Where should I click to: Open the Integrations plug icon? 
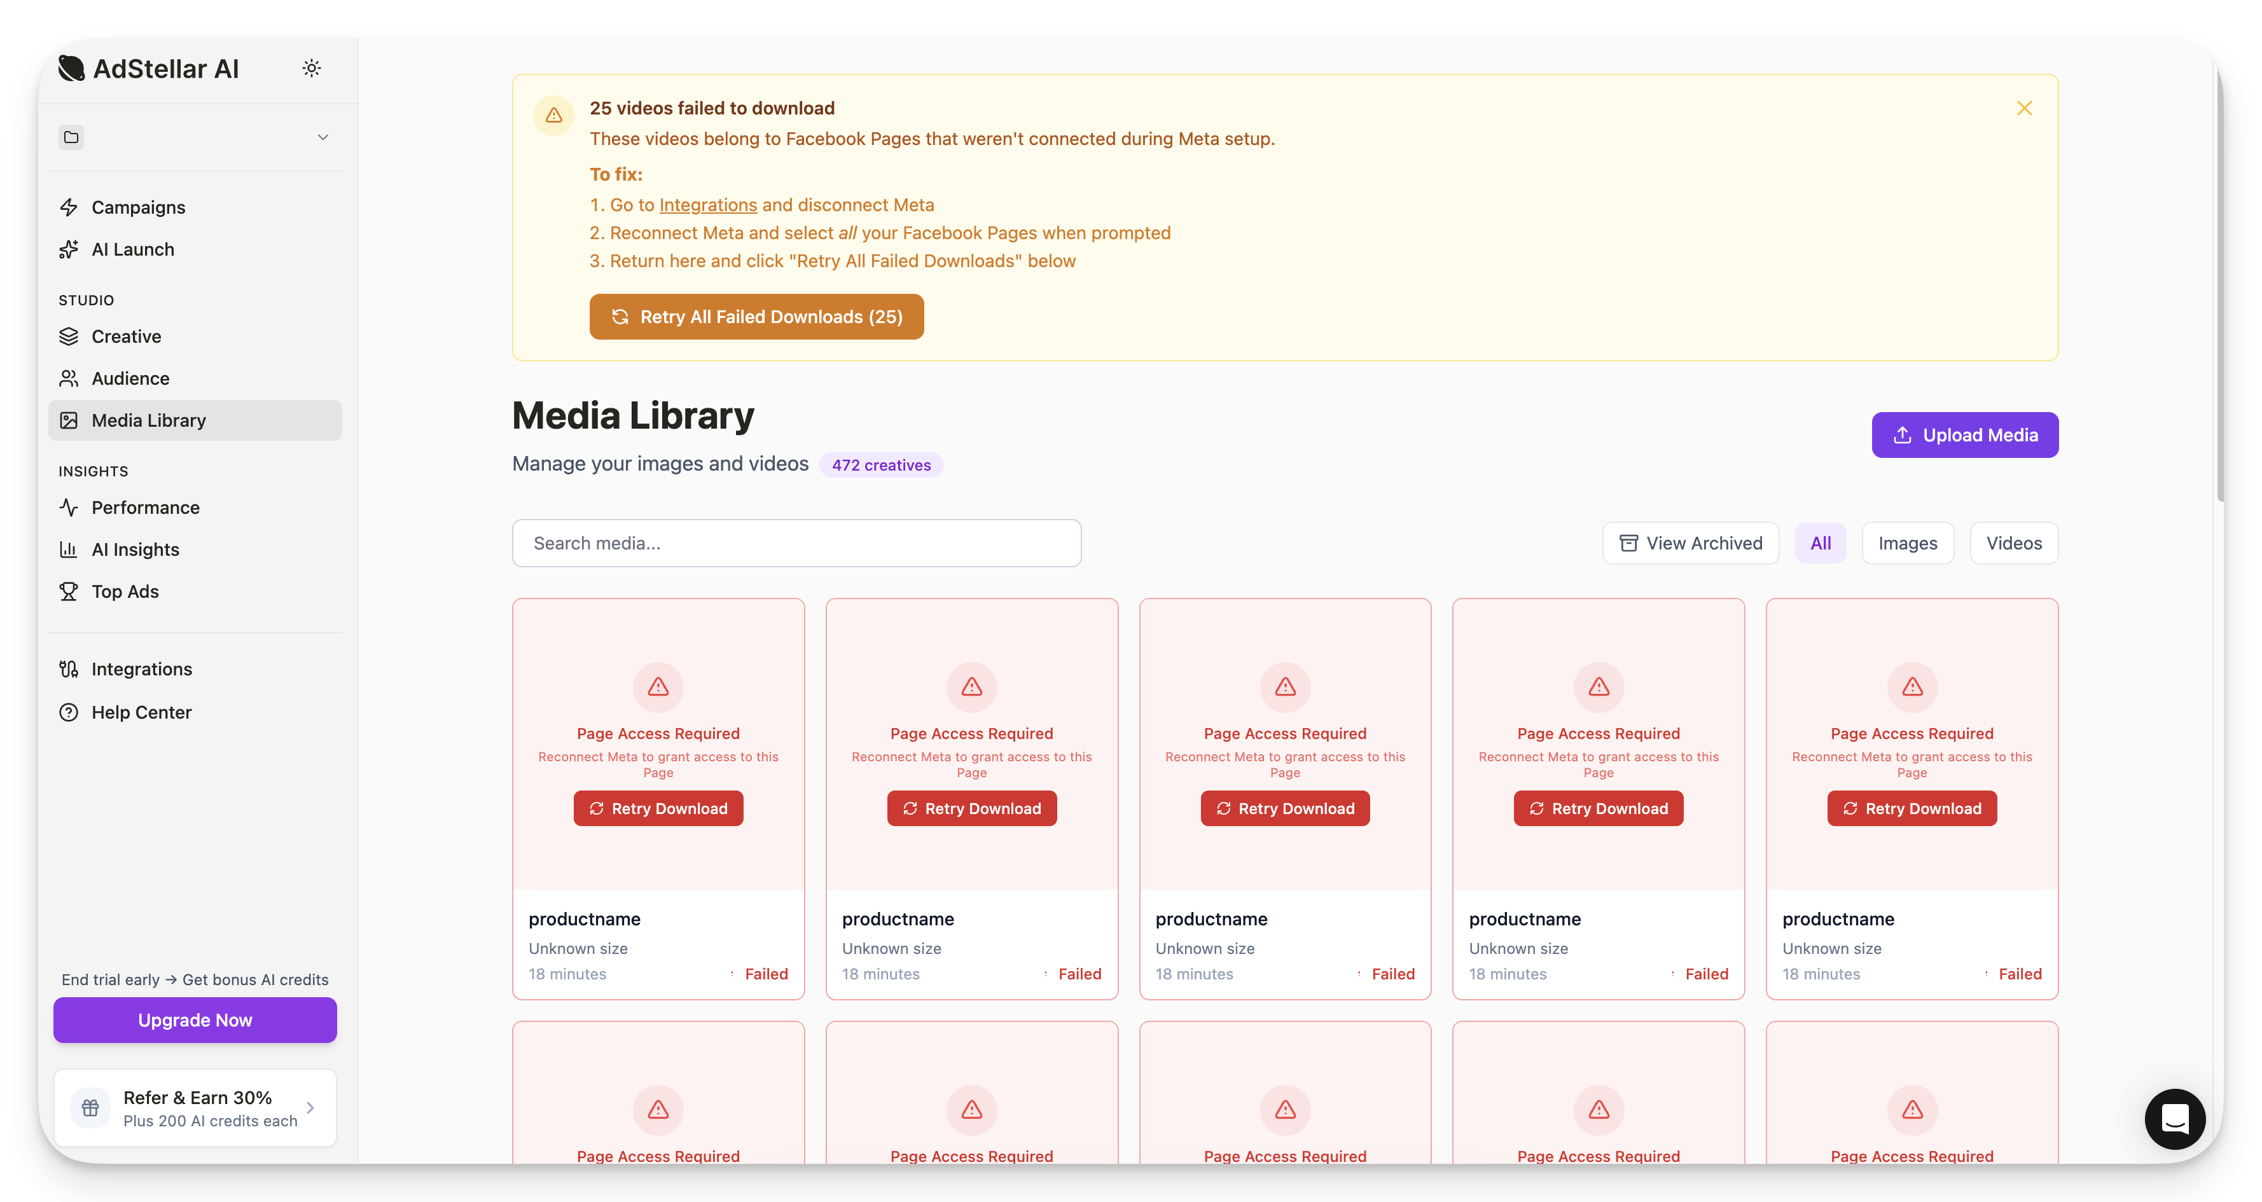point(69,669)
